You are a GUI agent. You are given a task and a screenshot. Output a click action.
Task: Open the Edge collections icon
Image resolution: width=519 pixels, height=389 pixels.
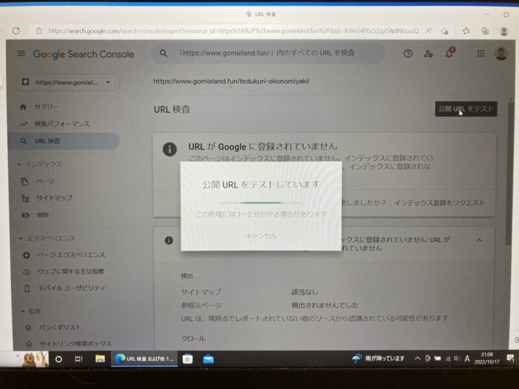[485, 31]
